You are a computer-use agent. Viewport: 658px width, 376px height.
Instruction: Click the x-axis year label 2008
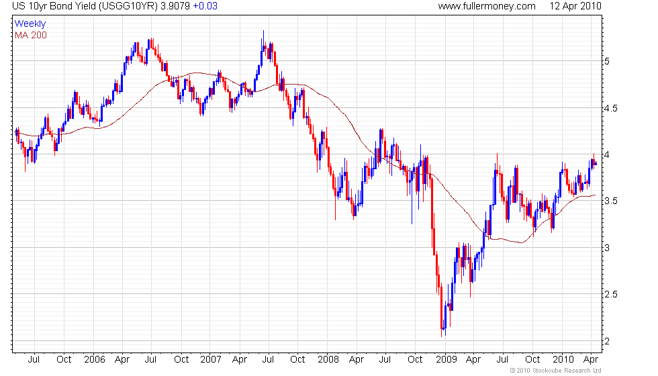pyautogui.click(x=328, y=360)
